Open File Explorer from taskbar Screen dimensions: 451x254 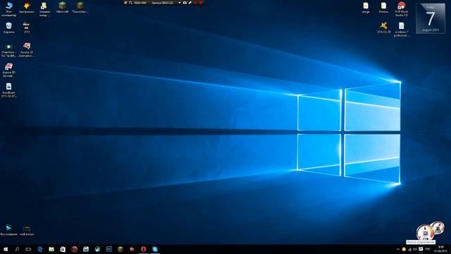pyautogui.click(x=51, y=249)
